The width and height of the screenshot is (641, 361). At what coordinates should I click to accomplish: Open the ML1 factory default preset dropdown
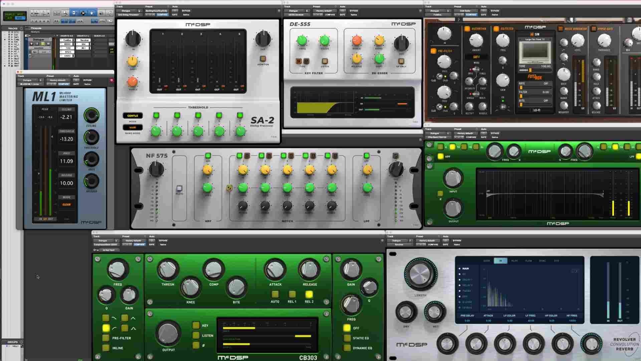(x=58, y=80)
